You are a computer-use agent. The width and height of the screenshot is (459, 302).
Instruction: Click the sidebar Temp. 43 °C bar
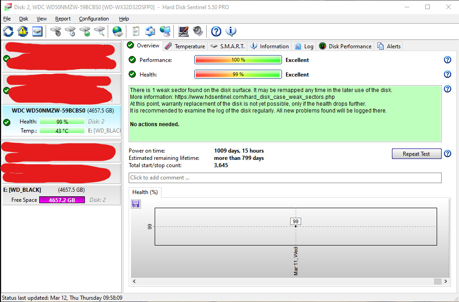pyautogui.click(x=62, y=131)
